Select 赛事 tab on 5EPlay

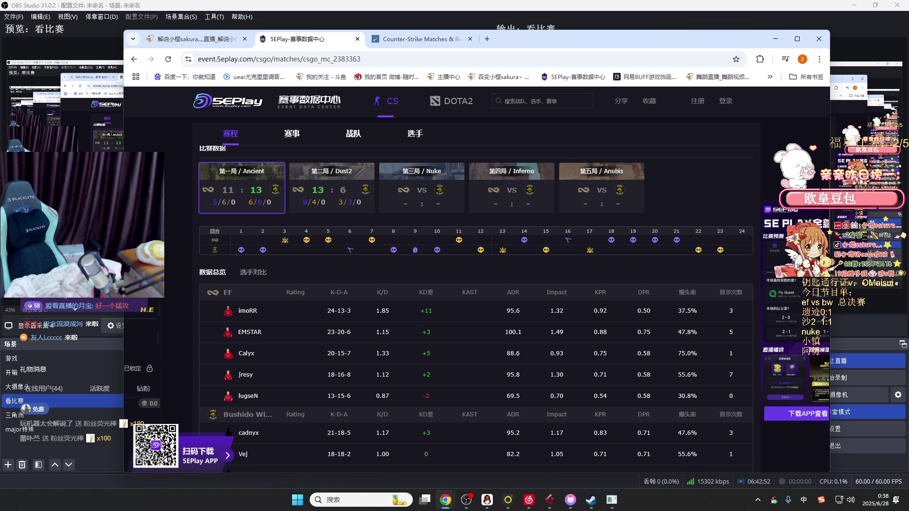(292, 133)
